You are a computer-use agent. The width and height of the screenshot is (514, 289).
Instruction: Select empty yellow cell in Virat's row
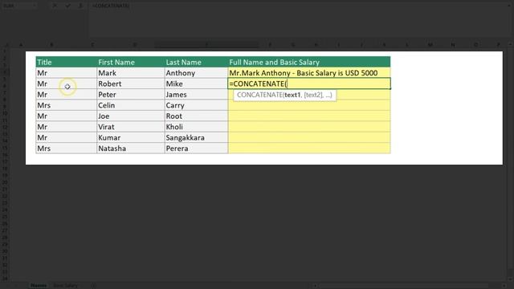coord(309,127)
